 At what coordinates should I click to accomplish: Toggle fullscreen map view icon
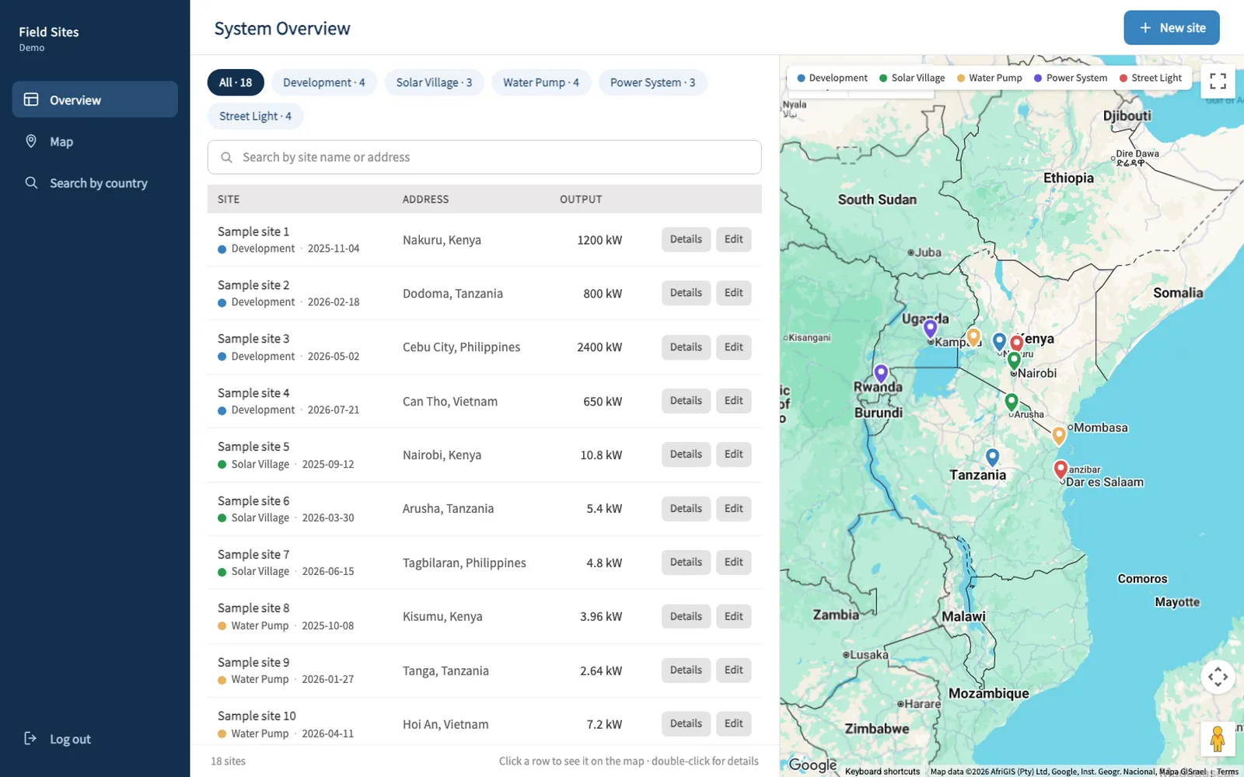[x=1218, y=81]
